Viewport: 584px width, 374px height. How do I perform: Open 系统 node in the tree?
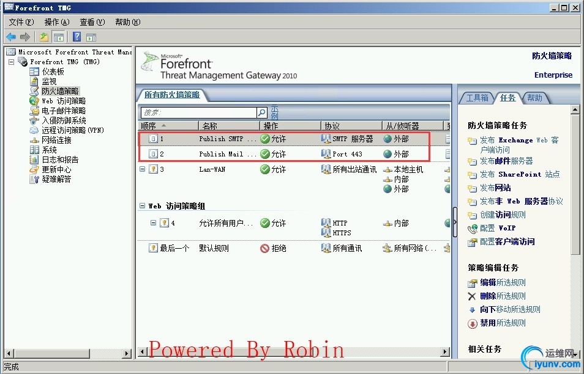point(49,150)
